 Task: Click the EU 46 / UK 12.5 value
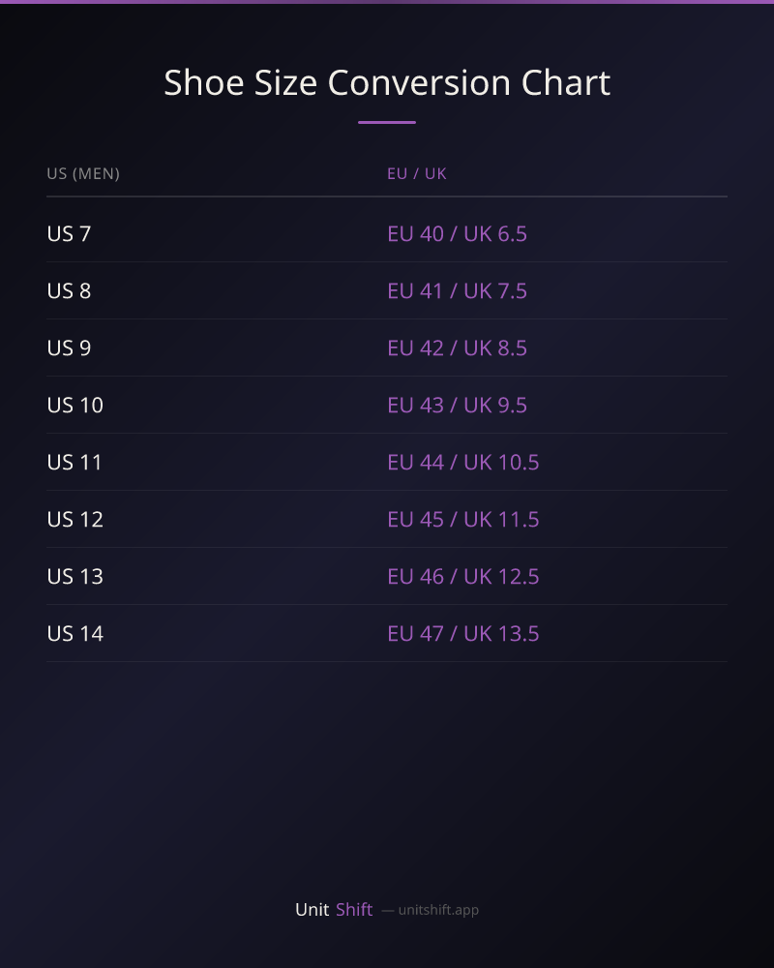click(462, 576)
